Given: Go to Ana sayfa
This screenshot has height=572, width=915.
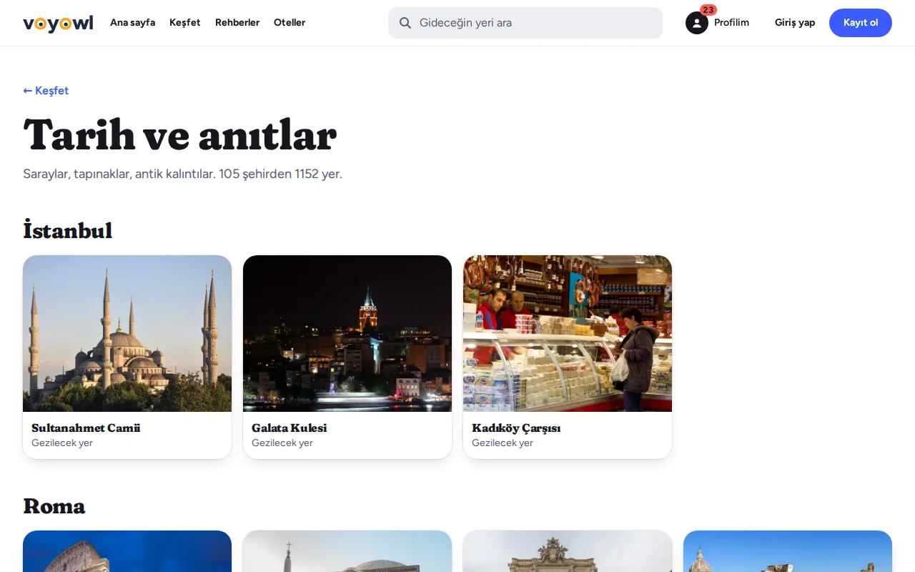Looking at the screenshot, I should (132, 23).
